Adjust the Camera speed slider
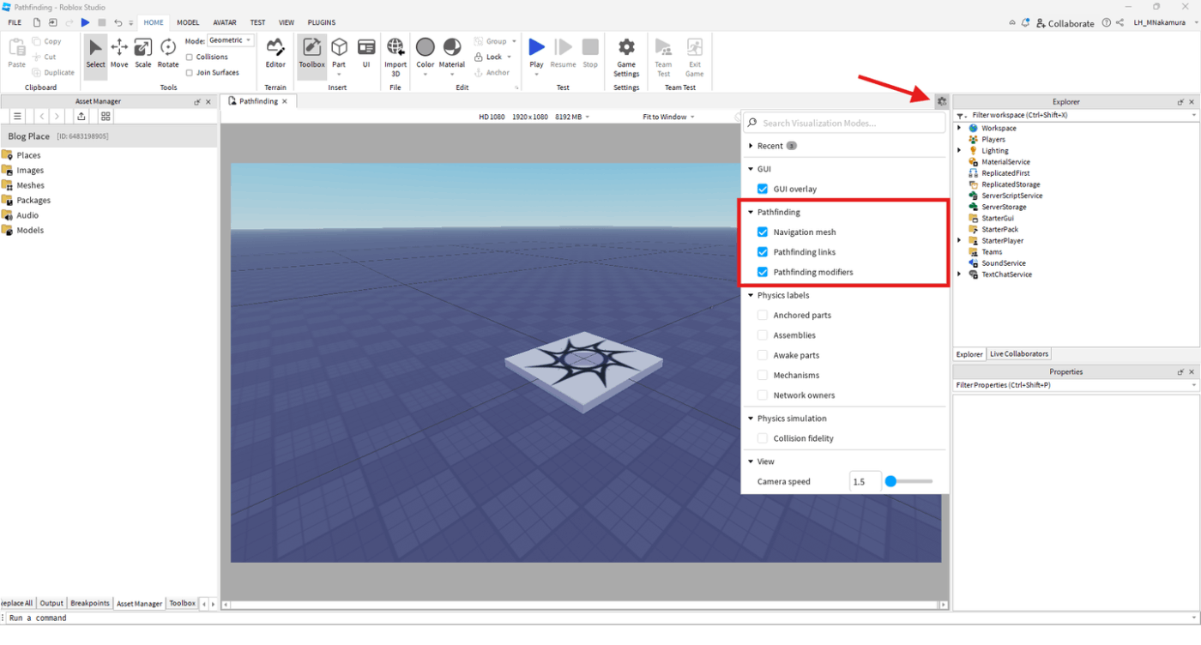Viewport: 1201px width, 645px height. (909, 481)
